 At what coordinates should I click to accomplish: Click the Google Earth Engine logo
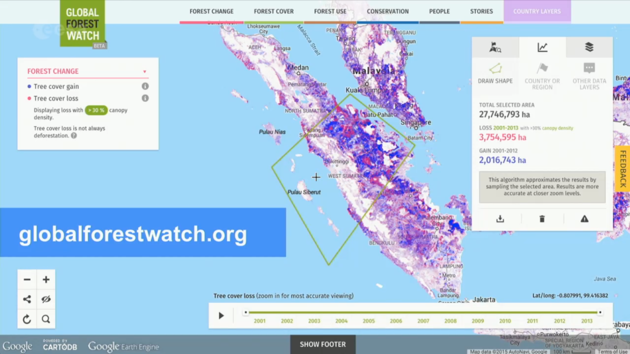tap(124, 346)
